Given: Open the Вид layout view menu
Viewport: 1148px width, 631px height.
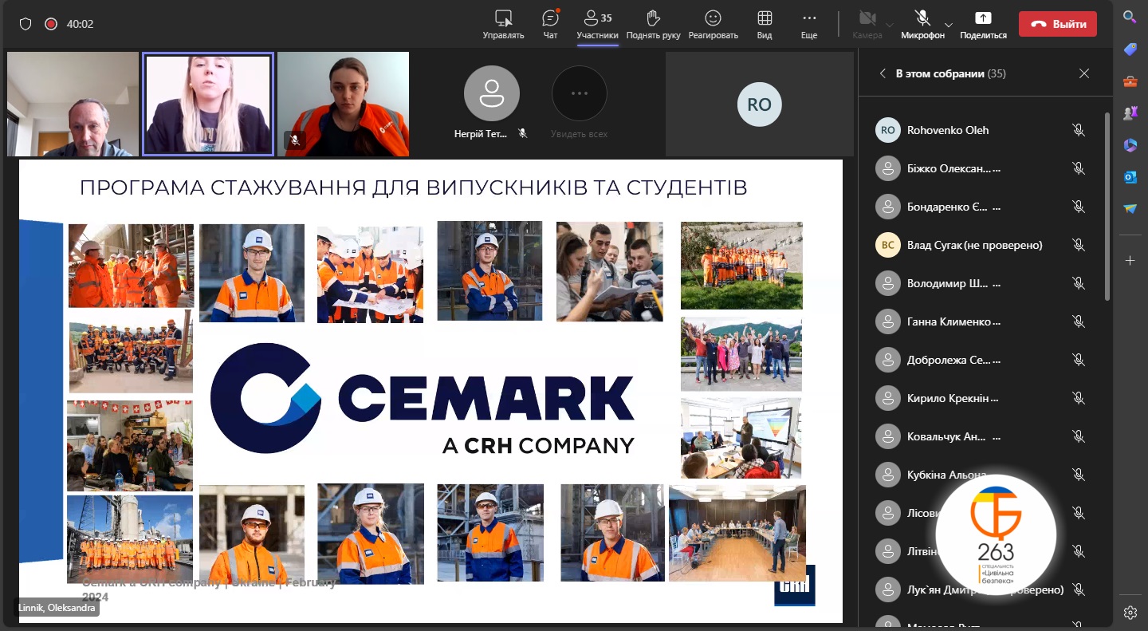Looking at the screenshot, I should pyautogui.click(x=765, y=24).
